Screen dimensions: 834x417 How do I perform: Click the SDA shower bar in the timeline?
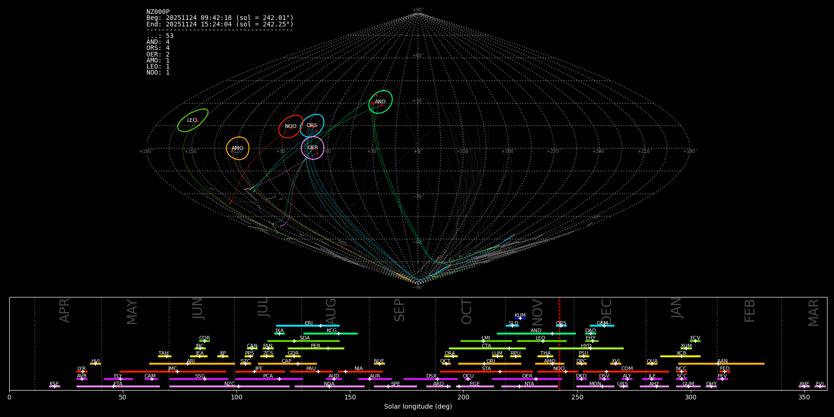tap(303, 341)
